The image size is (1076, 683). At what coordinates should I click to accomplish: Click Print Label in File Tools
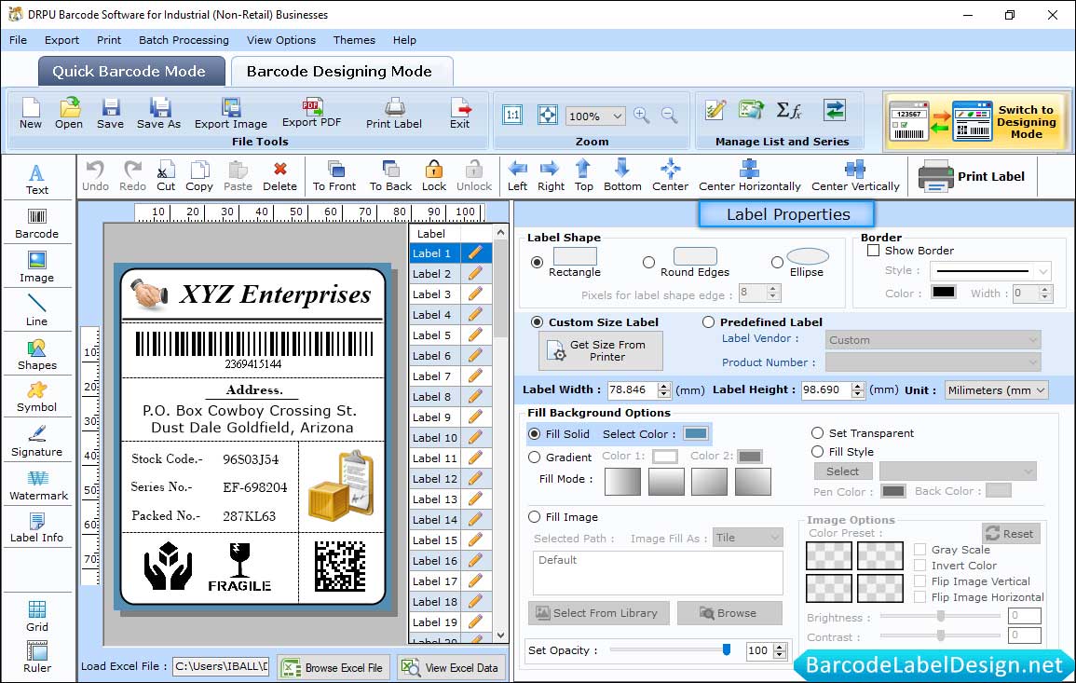[x=394, y=114]
